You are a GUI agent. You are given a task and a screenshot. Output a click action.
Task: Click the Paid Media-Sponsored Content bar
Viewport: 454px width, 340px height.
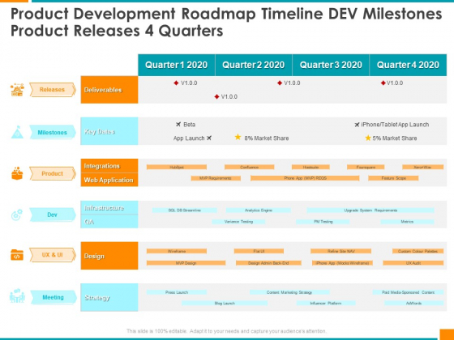(408, 292)
